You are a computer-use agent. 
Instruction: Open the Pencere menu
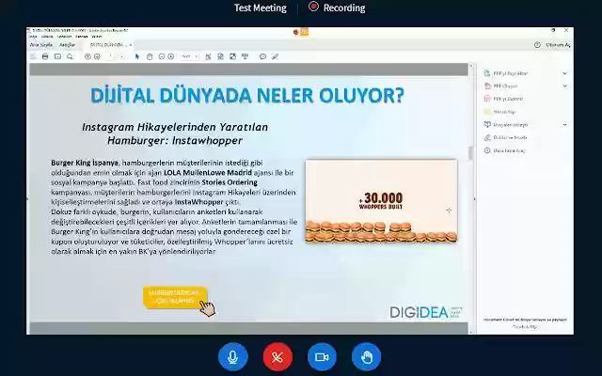[82, 37]
